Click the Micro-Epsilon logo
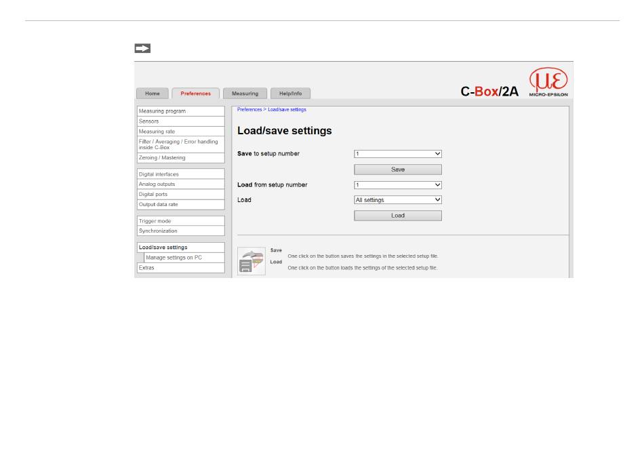 click(548, 82)
